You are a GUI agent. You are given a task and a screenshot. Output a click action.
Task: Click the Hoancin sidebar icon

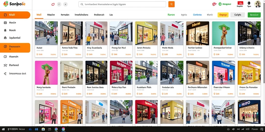[5, 57]
